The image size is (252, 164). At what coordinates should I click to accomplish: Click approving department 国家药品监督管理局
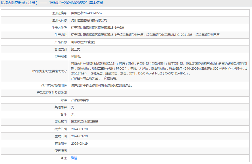85,122
